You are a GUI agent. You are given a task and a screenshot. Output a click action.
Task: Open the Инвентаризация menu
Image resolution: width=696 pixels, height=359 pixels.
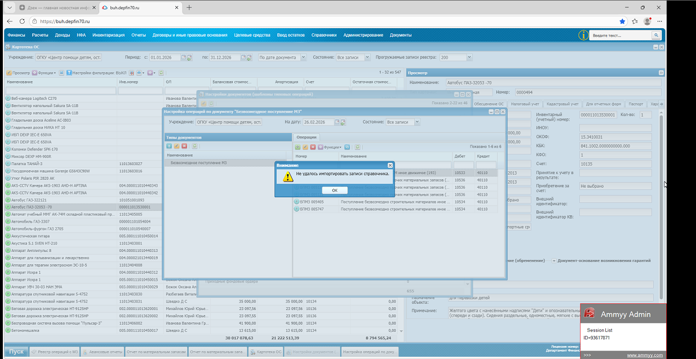pos(108,35)
